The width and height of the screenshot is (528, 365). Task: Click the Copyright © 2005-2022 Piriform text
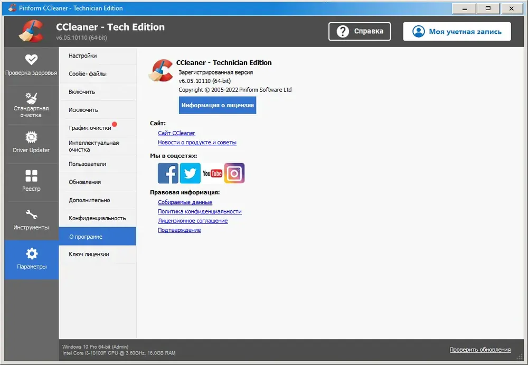coord(235,90)
